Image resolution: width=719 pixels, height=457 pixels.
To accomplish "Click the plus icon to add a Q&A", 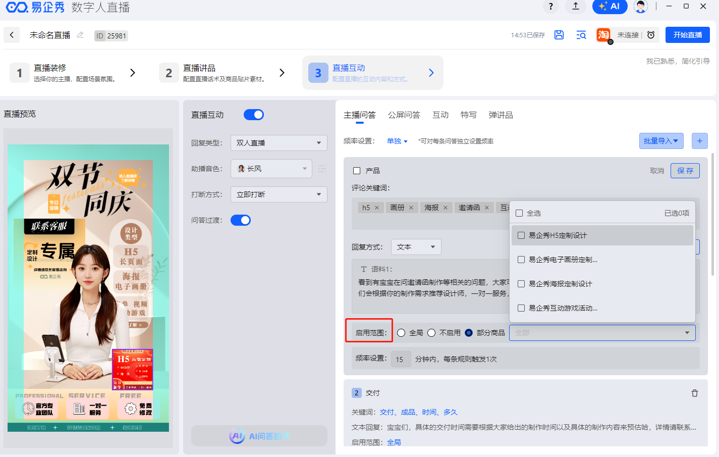I will (699, 141).
